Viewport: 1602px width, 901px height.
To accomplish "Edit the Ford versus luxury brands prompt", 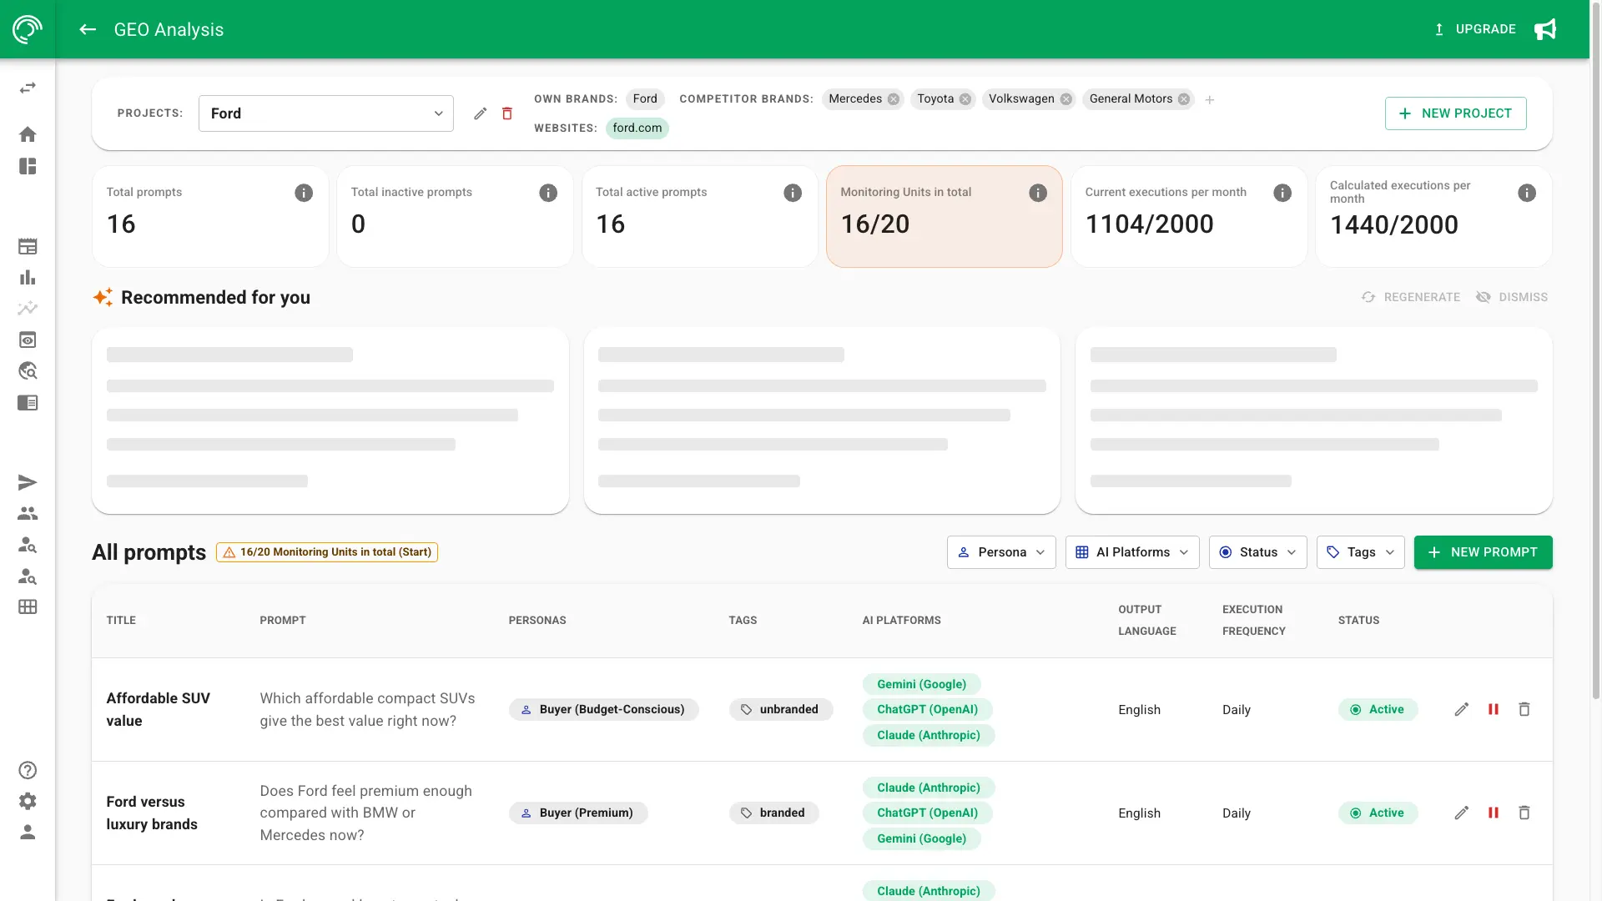I will pyautogui.click(x=1461, y=813).
